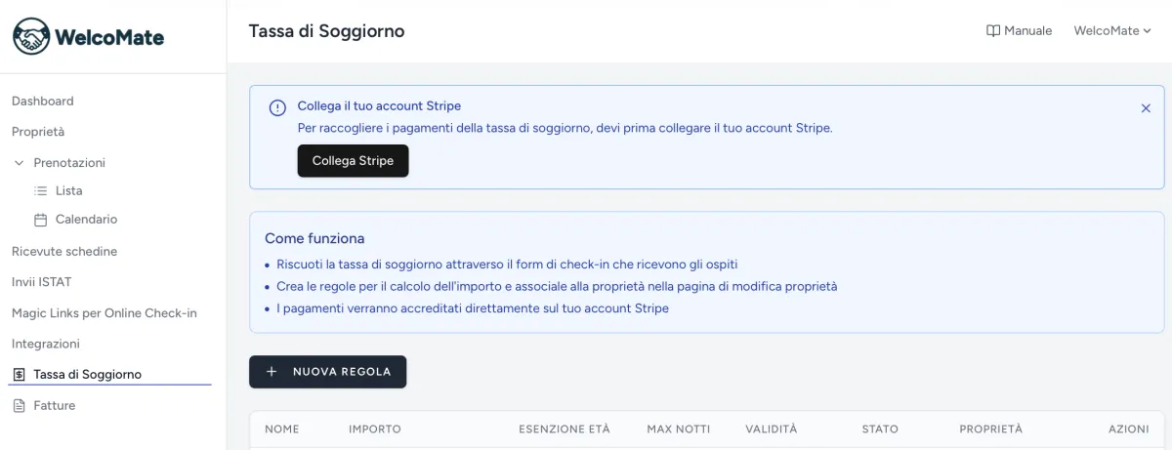Click the plus icon on Nuova Regola
This screenshot has height=450, width=1172.
[x=272, y=372]
